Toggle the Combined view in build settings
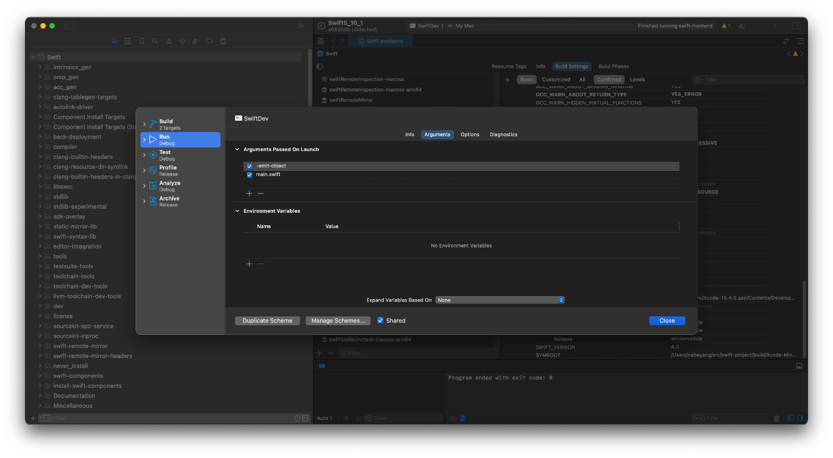Image resolution: width=833 pixels, height=458 pixels. [609, 80]
